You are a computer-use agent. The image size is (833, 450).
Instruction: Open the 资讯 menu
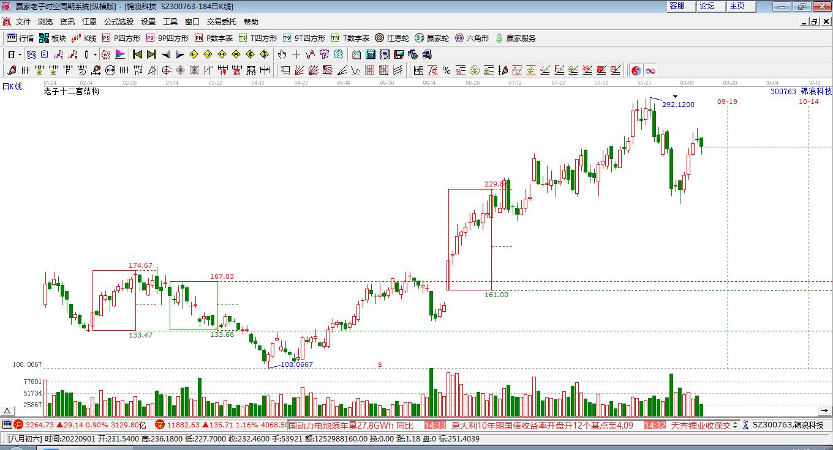coord(67,21)
